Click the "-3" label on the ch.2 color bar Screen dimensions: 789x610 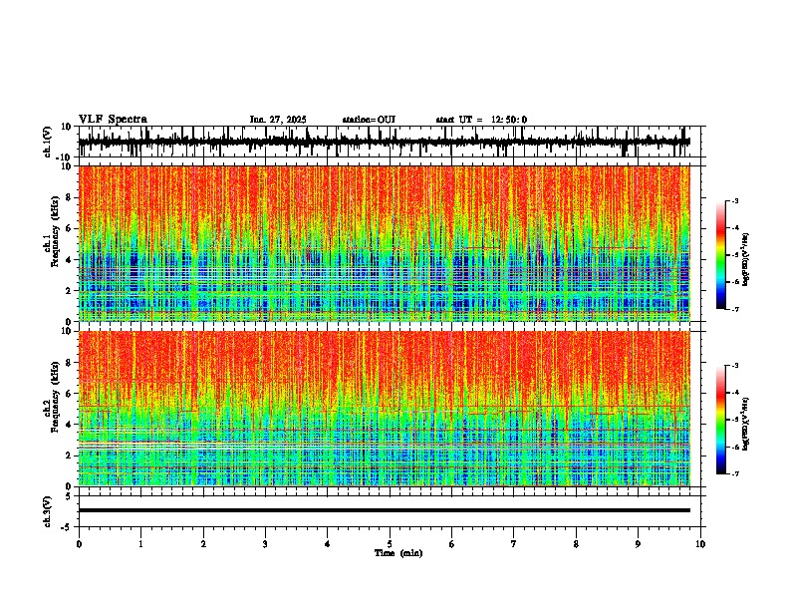tap(734, 366)
